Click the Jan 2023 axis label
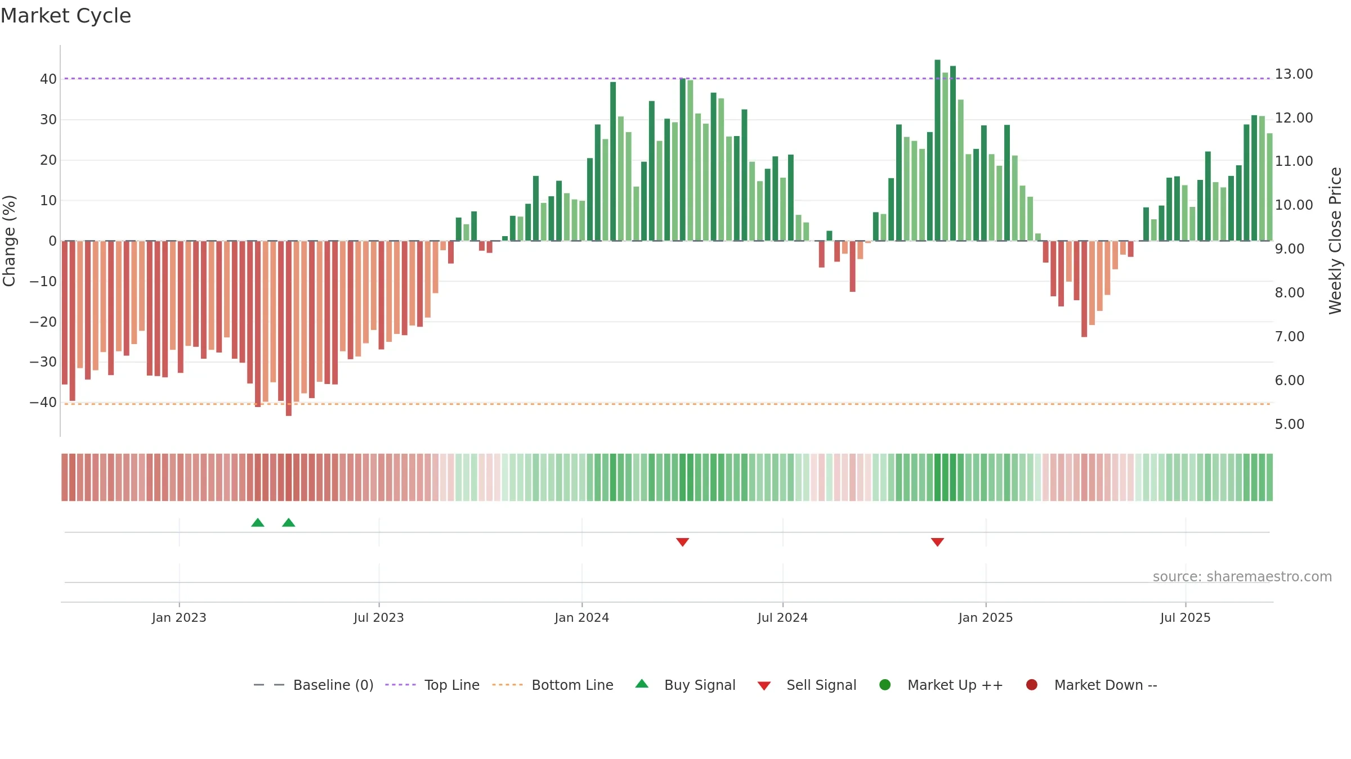Image resolution: width=1351 pixels, height=759 pixels. coord(179,617)
